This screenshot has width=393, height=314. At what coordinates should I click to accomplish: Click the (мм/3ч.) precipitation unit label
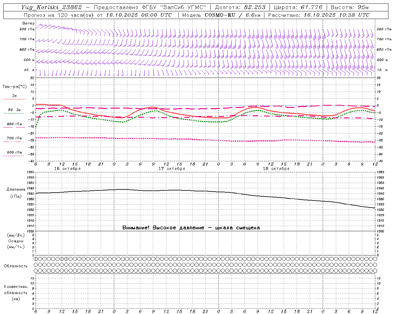(x=16, y=235)
